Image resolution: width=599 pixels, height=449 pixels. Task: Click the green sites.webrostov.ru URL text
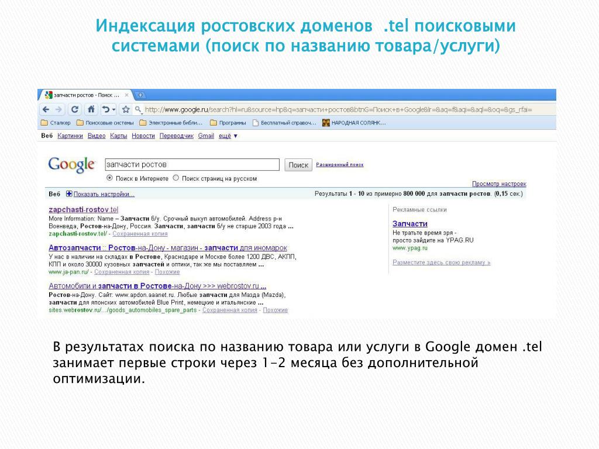click(123, 310)
